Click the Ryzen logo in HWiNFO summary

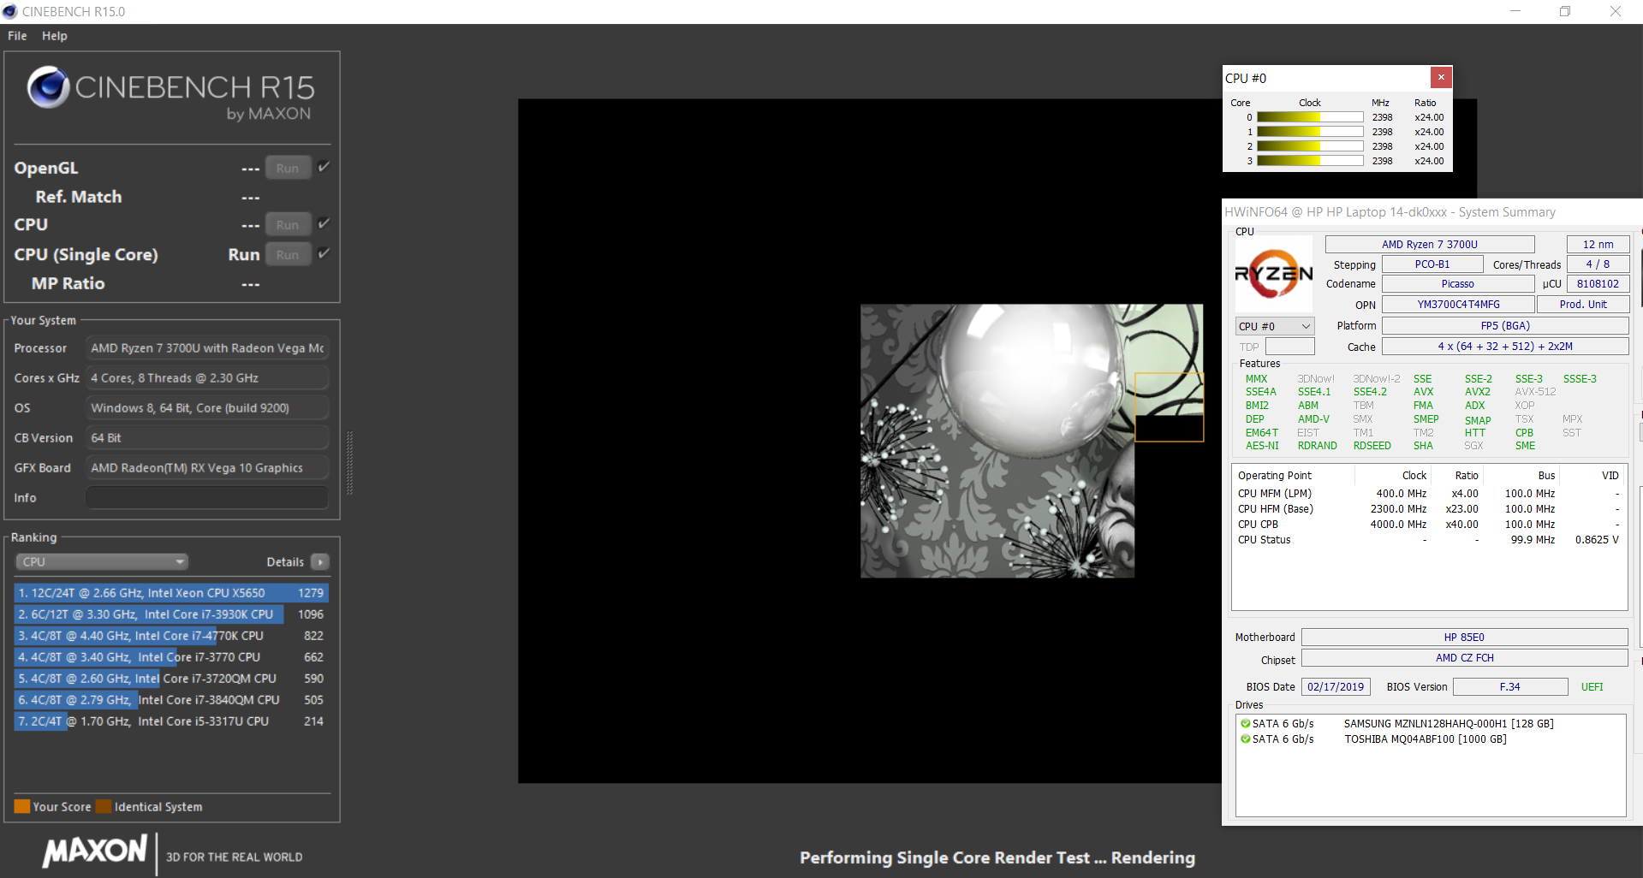pos(1274,274)
